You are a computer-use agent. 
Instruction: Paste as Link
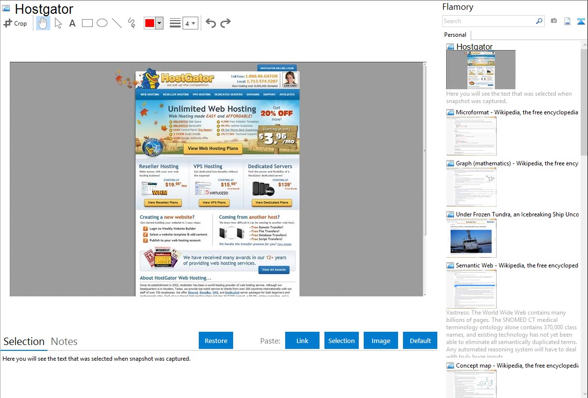(x=302, y=341)
